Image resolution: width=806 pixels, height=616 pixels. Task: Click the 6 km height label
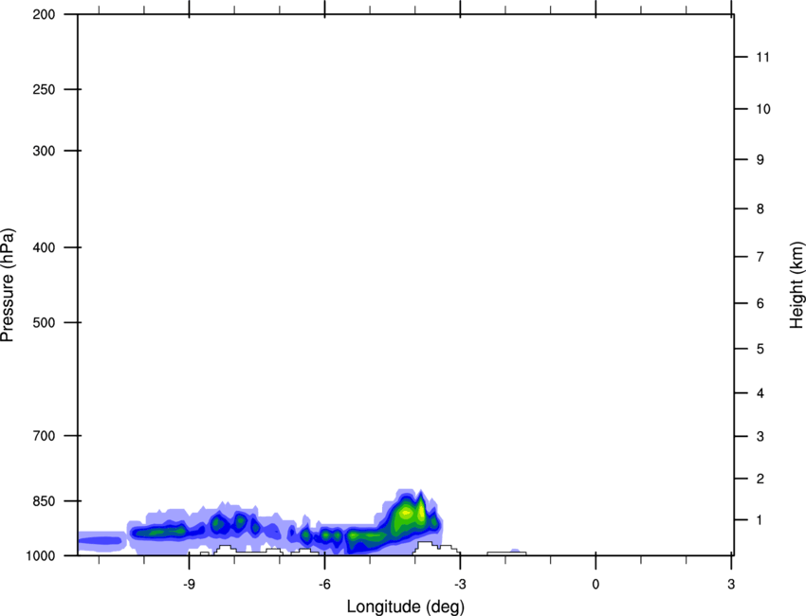760,303
